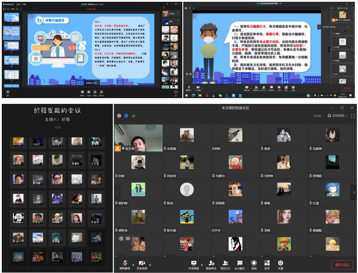The width and height of the screenshot is (358, 273).
Task: Open the 会中聊天 chat panel
Action: click(x=240, y=263)
